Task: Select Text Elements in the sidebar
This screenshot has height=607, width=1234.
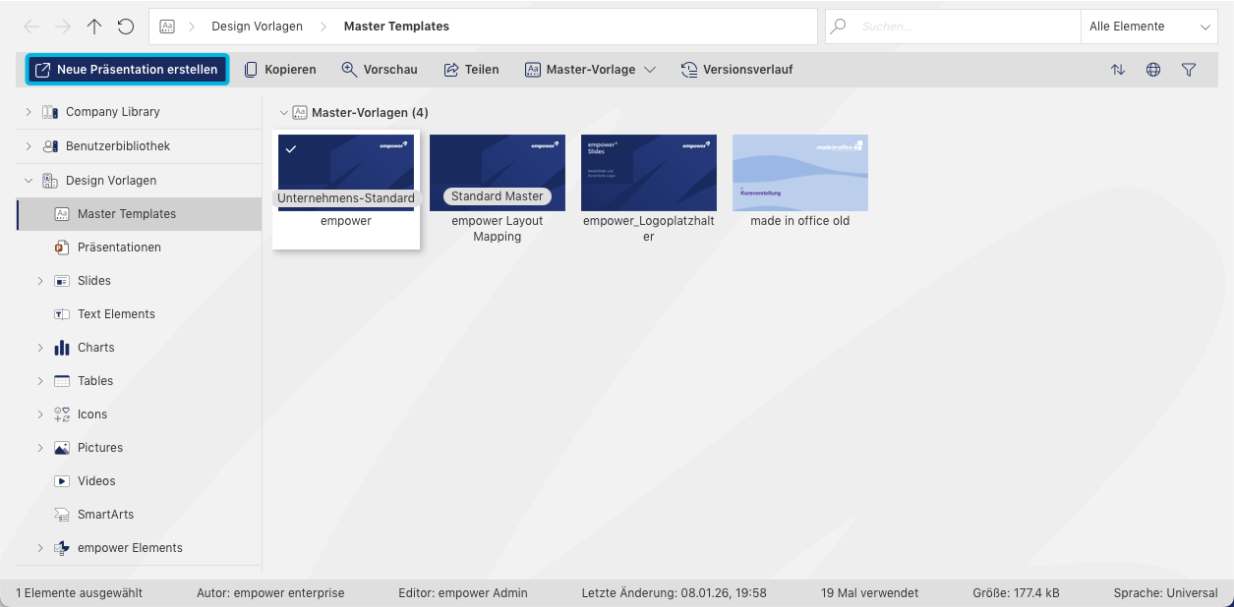Action: (116, 314)
